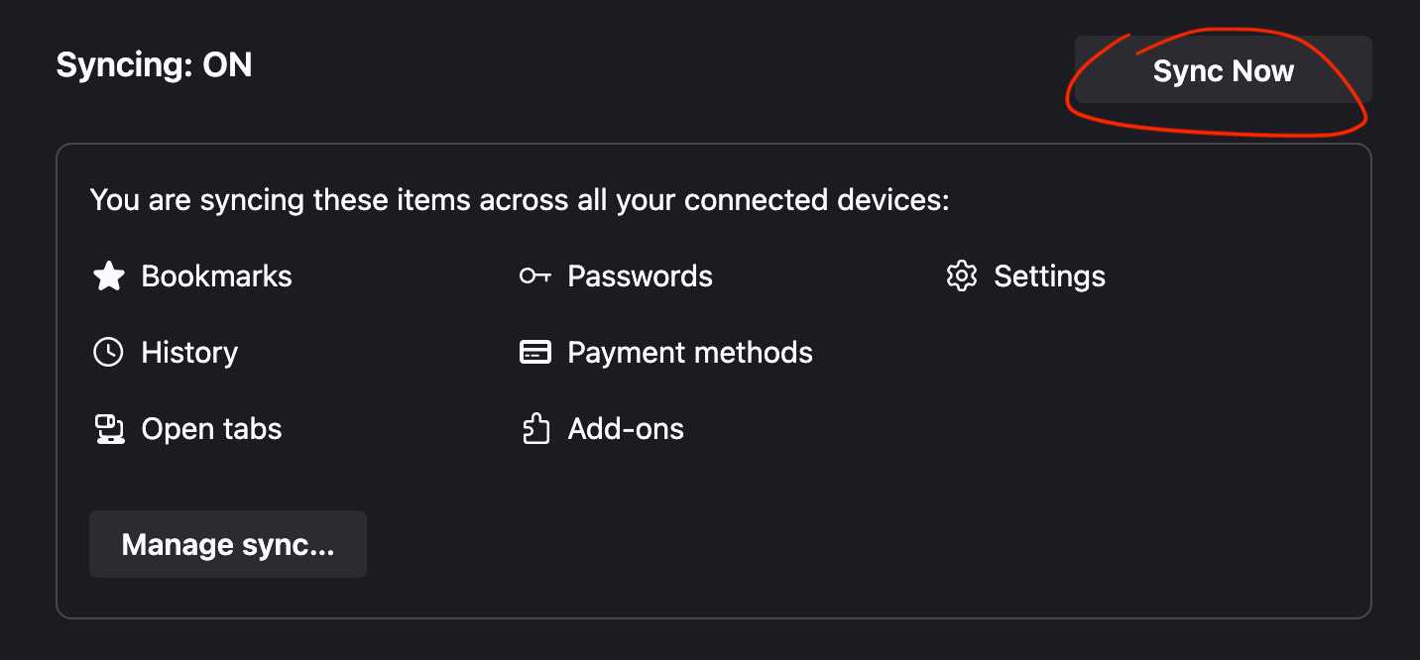Click the Payment methods card icon
Screen dimensions: 1420x660
(535, 353)
